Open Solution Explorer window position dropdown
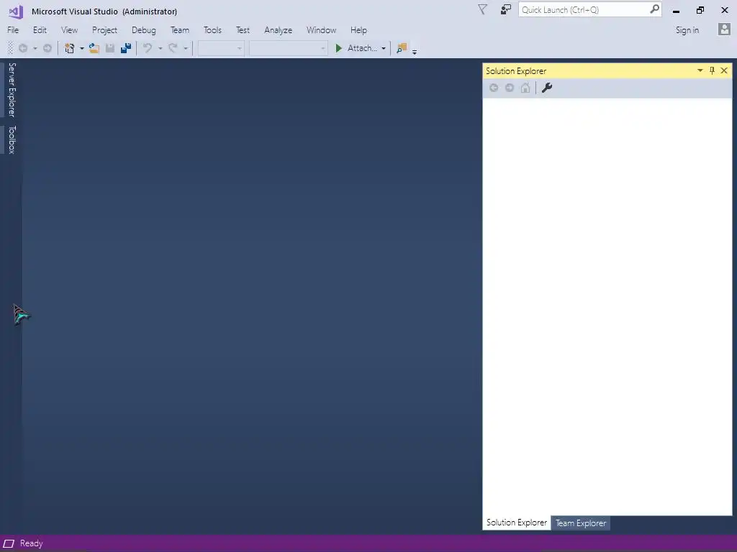 click(700, 70)
